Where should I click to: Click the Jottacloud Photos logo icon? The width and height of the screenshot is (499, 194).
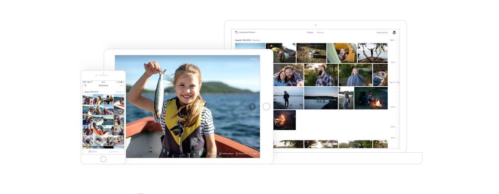[x=236, y=32]
